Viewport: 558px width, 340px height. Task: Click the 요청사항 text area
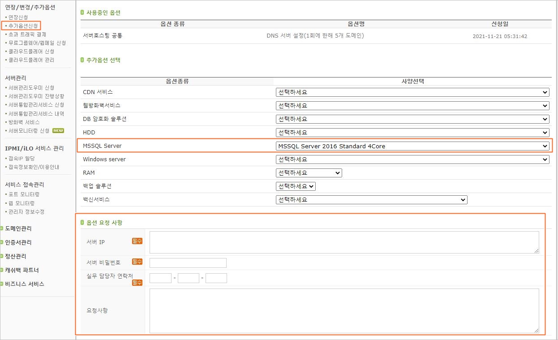(344, 310)
